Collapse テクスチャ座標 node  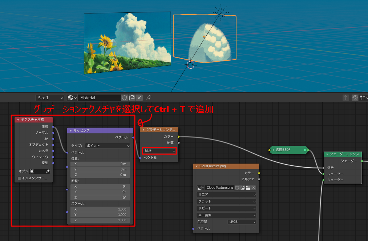(x=18, y=120)
